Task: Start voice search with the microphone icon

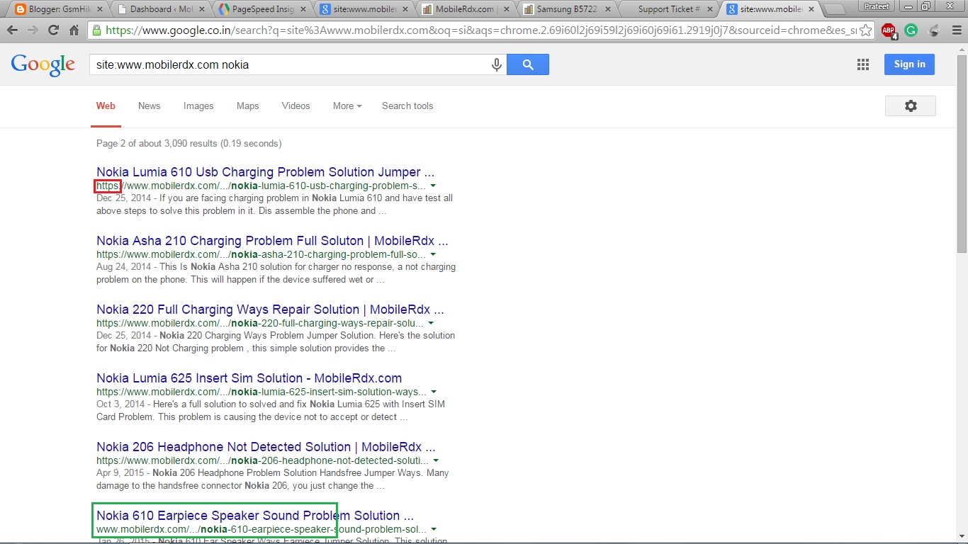Action: (497, 64)
